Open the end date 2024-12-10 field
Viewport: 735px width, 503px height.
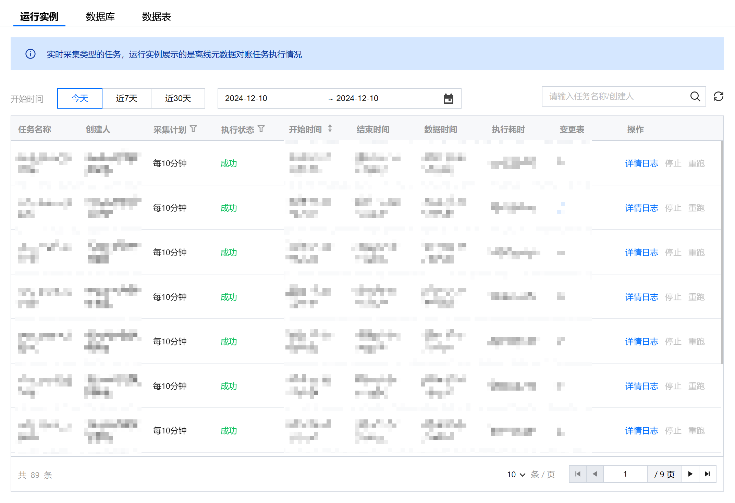357,98
